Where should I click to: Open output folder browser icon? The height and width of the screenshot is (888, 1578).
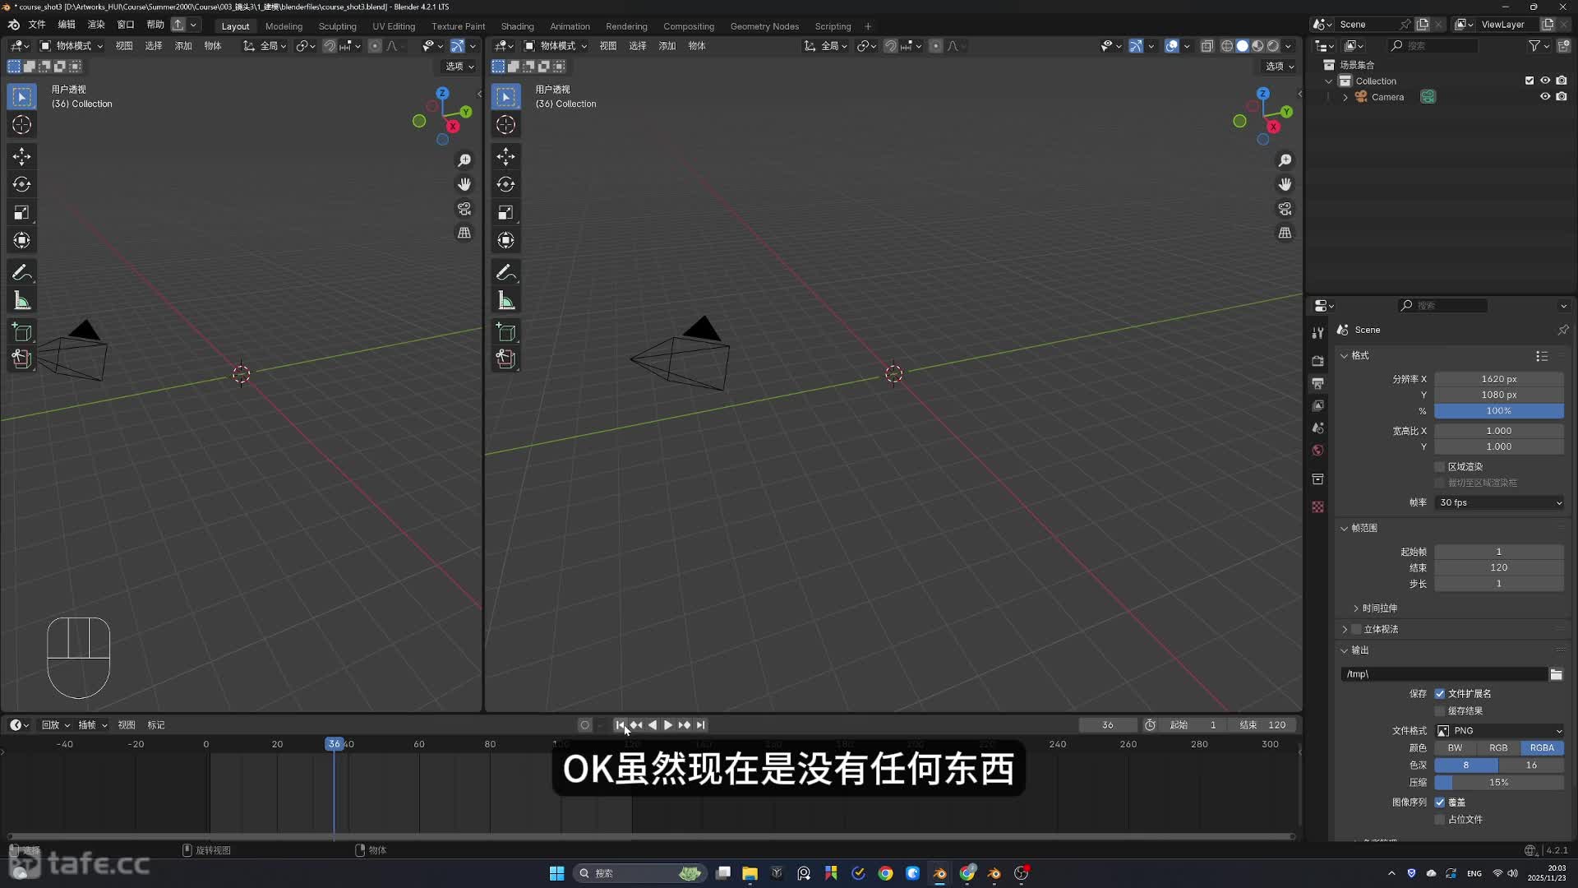(x=1556, y=674)
